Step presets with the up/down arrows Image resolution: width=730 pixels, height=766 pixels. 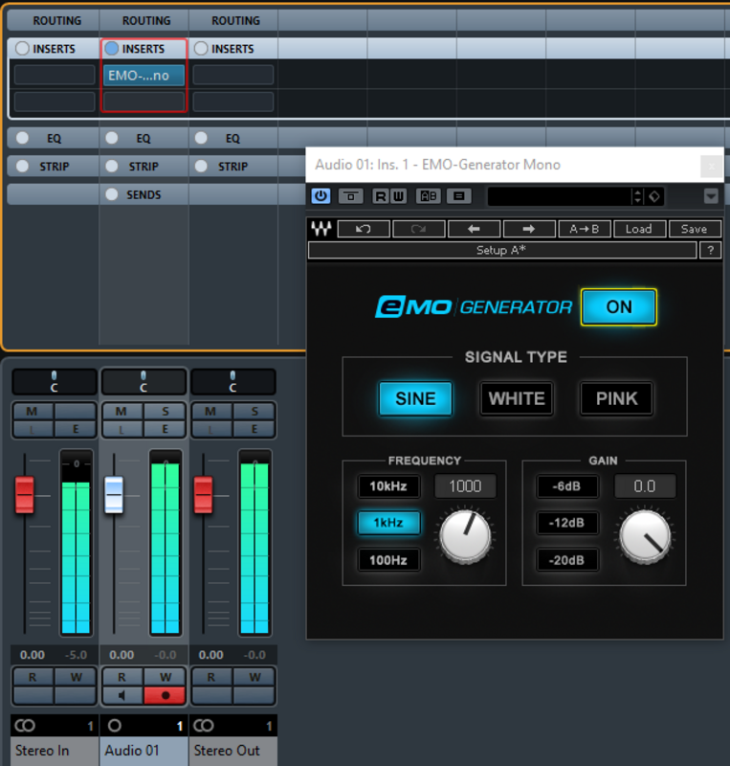[x=637, y=196]
